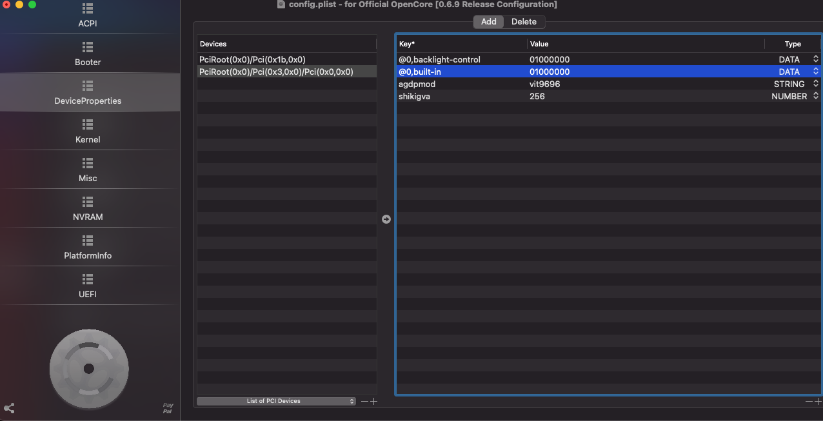Open the Booter section in sidebar
Image resolution: width=823 pixels, height=421 pixels.
(x=88, y=54)
